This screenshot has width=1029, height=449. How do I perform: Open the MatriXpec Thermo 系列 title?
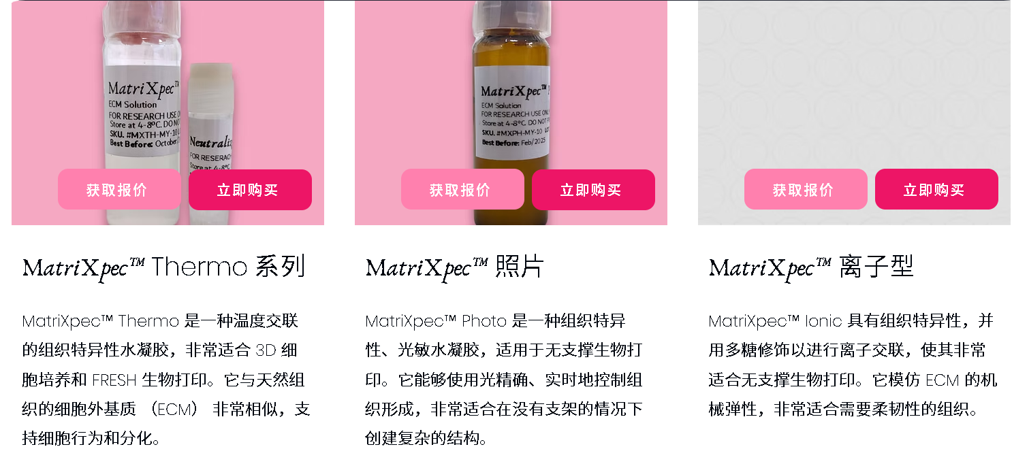[x=163, y=267]
